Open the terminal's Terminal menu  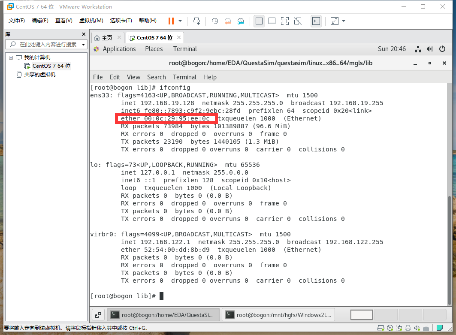(184, 77)
